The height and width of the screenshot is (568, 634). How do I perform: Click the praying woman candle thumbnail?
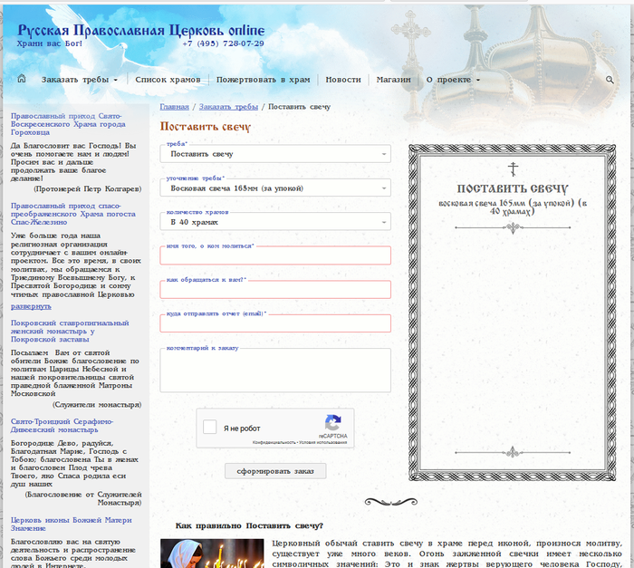click(x=211, y=553)
